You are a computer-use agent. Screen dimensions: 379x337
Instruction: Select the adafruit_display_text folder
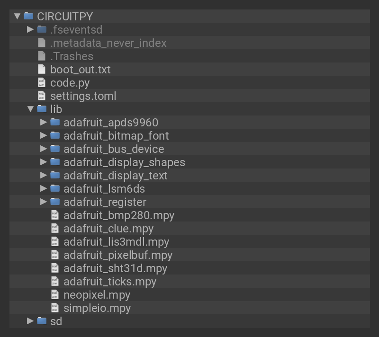[x=115, y=176]
